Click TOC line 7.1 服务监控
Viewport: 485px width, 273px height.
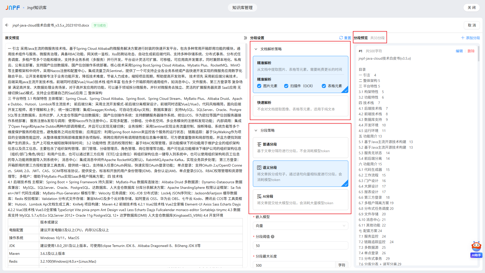coord(372,236)
